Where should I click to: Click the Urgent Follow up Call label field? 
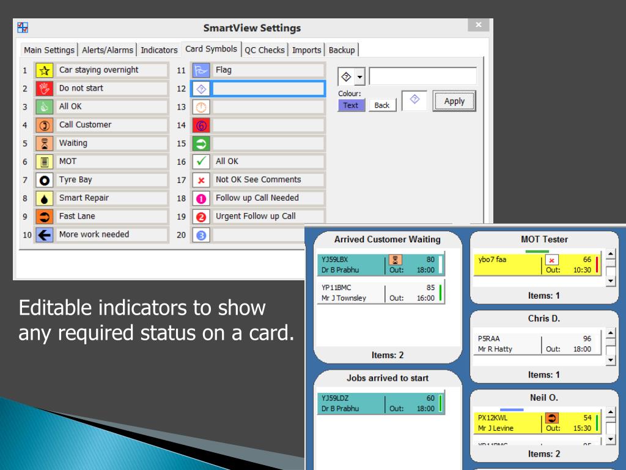[268, 216]
